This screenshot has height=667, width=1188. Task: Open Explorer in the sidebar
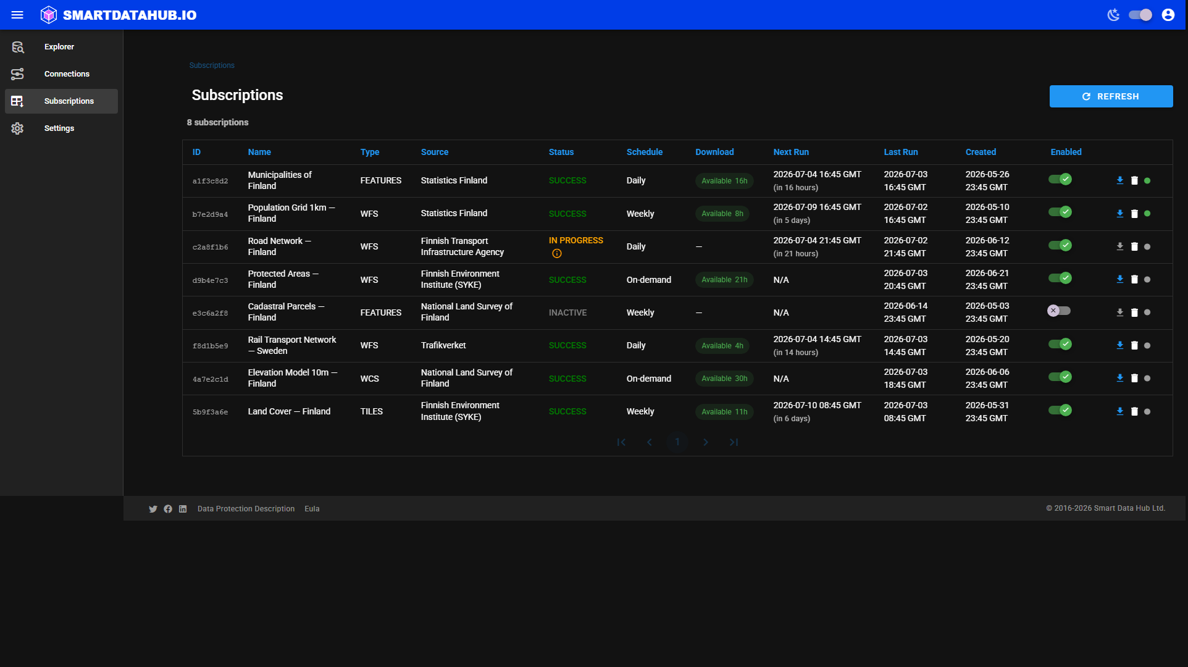tap(61, 47)
